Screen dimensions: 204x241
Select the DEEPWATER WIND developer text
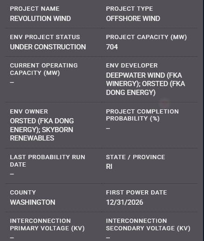(x=145, y=84)
